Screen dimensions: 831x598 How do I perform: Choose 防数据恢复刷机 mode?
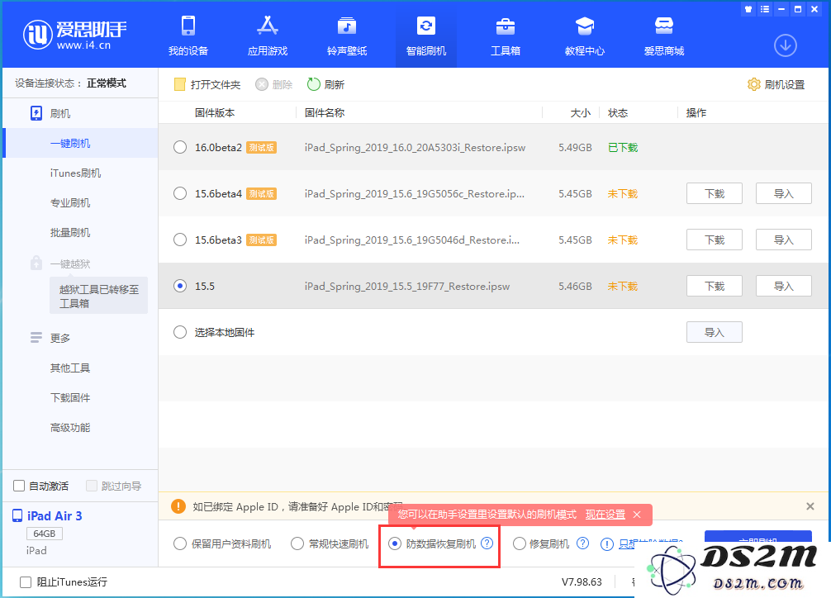point(395,543)
